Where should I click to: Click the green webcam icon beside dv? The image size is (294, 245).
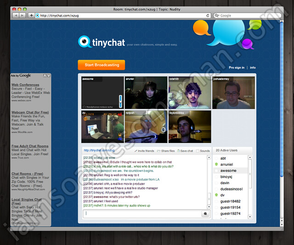click(x=216, y=195)
